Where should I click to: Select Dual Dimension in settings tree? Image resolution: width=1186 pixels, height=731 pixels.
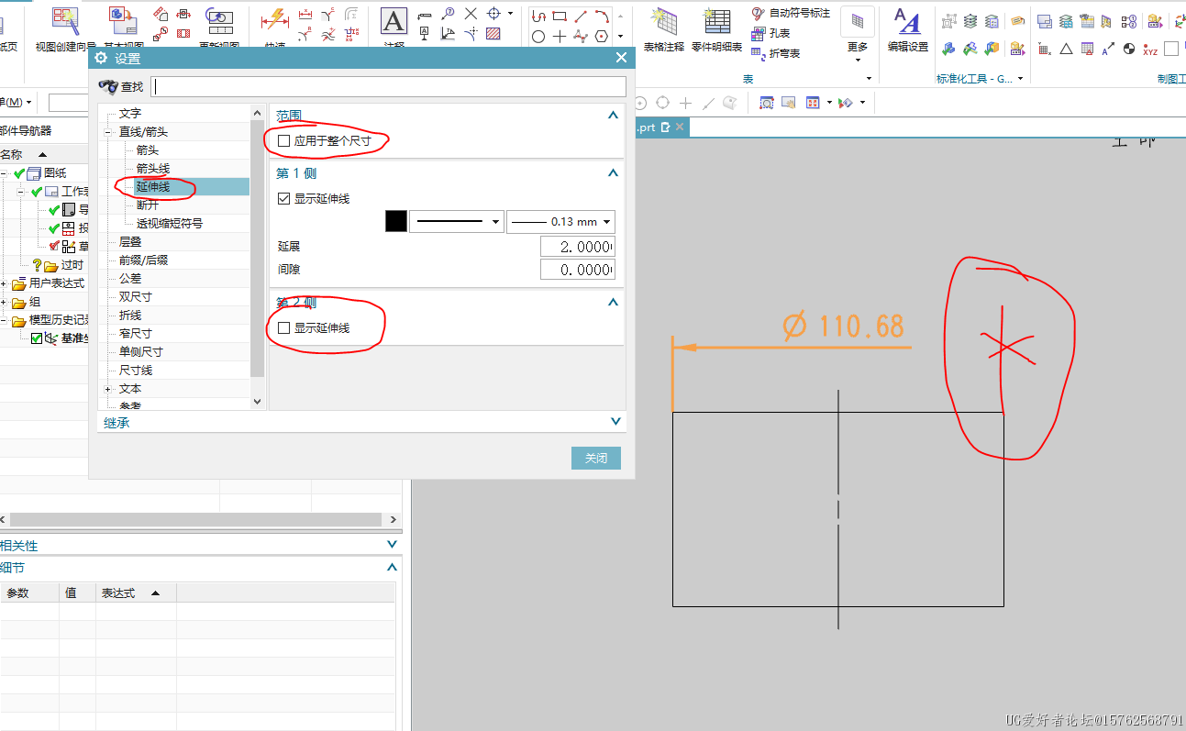(135, 297)
